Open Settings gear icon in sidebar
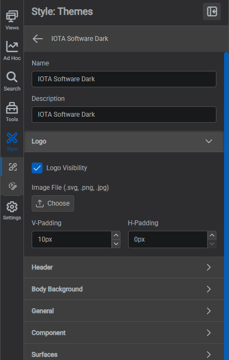The width and height of the screenshot is (229, 360). click(12, 207)
